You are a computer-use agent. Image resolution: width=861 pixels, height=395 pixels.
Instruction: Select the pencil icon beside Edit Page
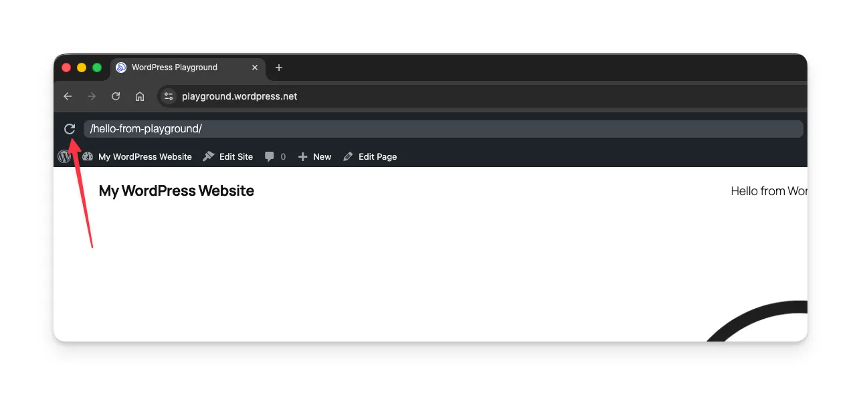coord(347,156)
